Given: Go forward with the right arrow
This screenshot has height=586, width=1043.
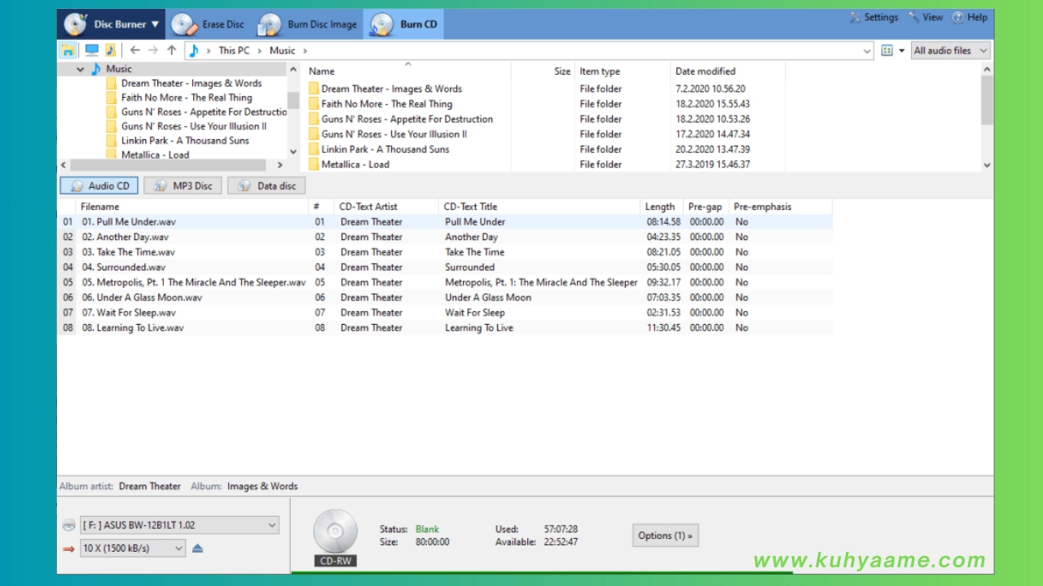Looking at the screenshot, I should [153, 50].
